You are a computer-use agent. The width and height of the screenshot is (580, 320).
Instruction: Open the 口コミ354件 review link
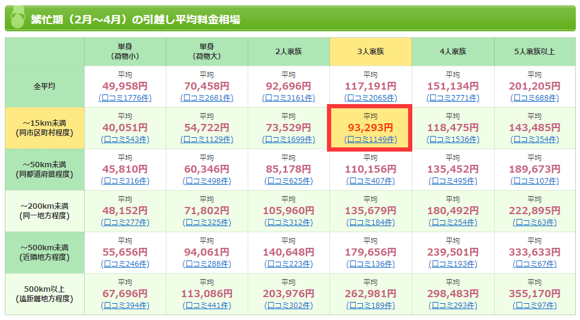(534, 140)
